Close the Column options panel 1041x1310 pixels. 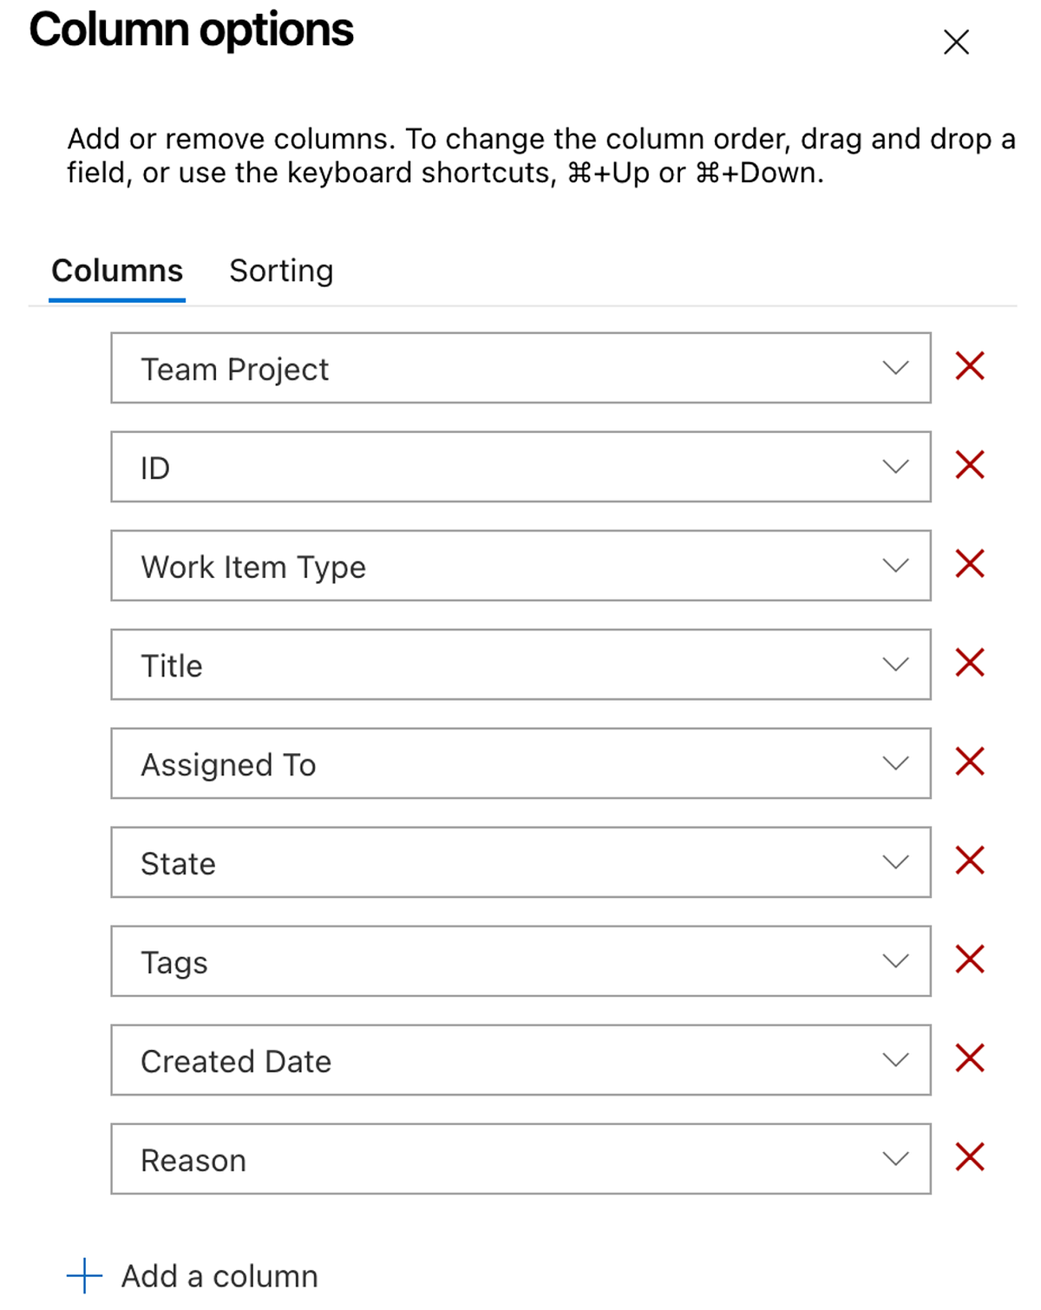click(x=956, y=42)
